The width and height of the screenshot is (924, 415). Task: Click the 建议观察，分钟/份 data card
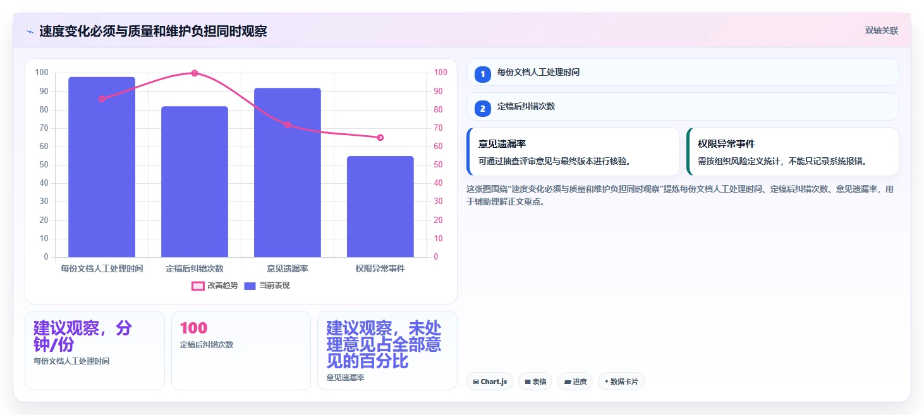95,351
